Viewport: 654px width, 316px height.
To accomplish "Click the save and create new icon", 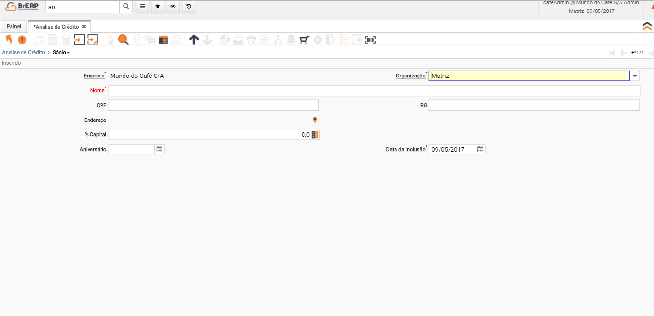I will (92, 40).
